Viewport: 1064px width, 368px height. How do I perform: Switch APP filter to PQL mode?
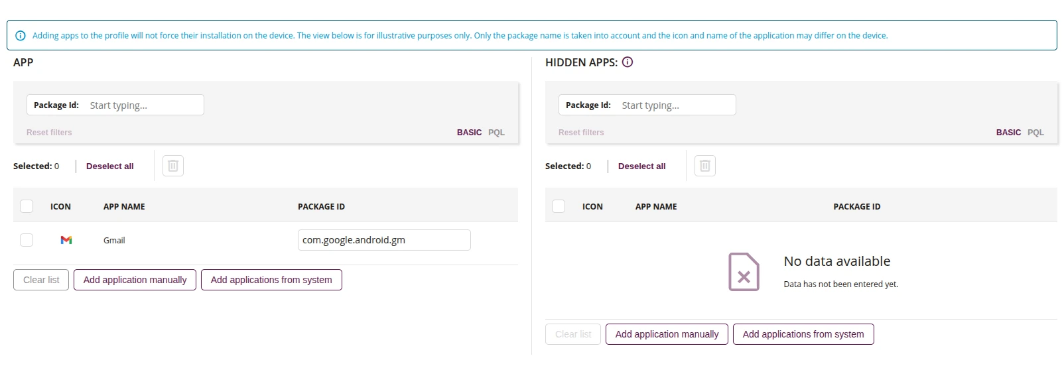[x=496, y=133]
